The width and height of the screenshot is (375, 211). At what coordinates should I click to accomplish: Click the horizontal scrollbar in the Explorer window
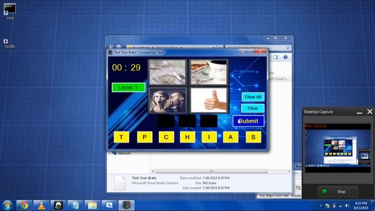click(x=212, y=171)
